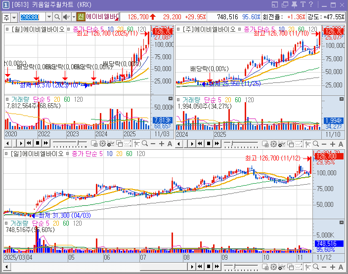Screen dimensions: 348x274
Task: Click the A icon in weekly chart toolbar
Action: pos(341,144)
